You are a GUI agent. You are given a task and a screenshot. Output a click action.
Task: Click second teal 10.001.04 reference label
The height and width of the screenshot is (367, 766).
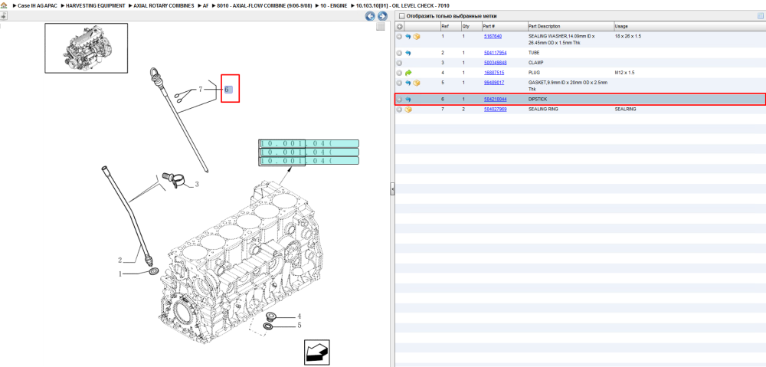[309, 152]
